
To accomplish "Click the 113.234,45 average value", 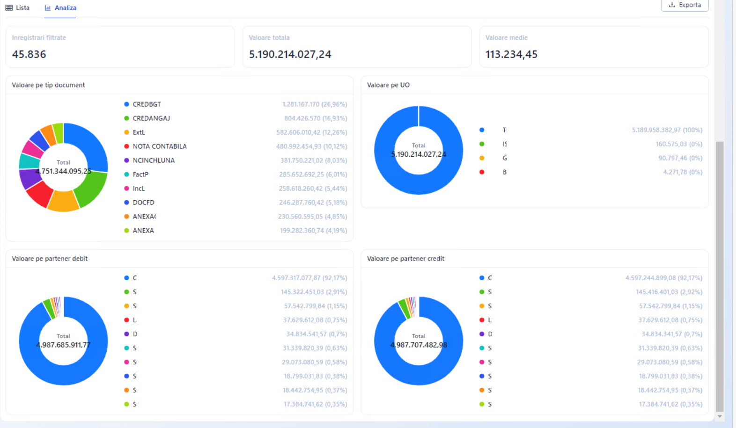I will pyautogui.click(x=511, y=54).
